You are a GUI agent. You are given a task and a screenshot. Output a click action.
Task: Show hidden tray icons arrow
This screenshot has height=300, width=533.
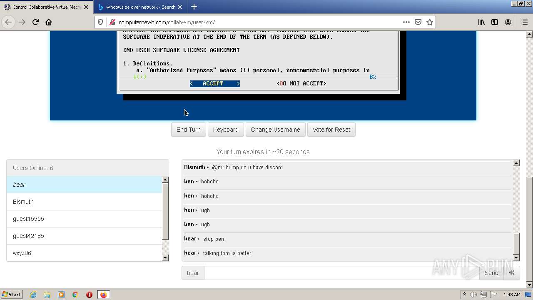coord(464,295)
